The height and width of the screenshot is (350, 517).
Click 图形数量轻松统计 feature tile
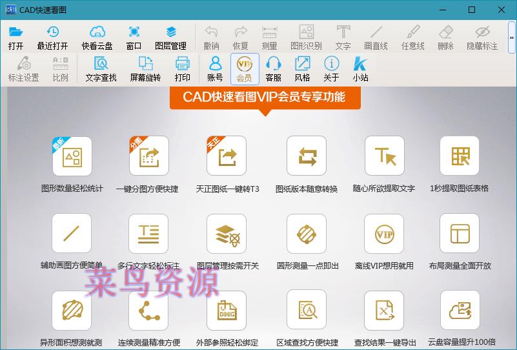click(72, 156)
